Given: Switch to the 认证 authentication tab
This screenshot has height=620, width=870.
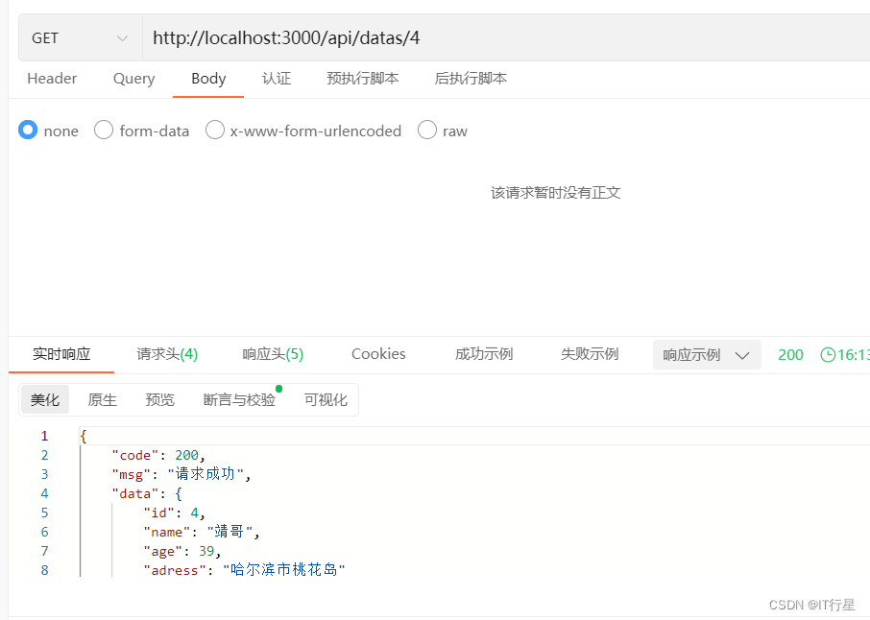Looking at the screenshot, I should click(x=277, y=79).
